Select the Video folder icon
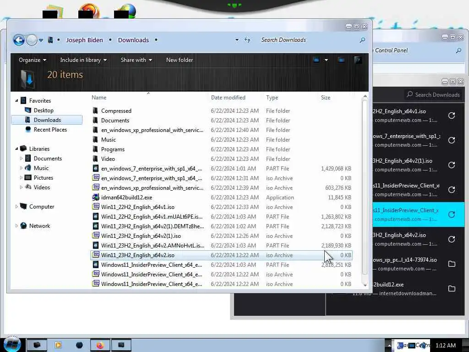Viewport: 469px width, 352px height. pos(95,159)
